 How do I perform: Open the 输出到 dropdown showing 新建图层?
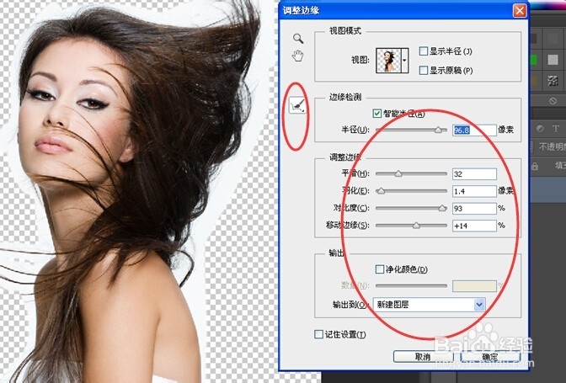pos(429,305)
